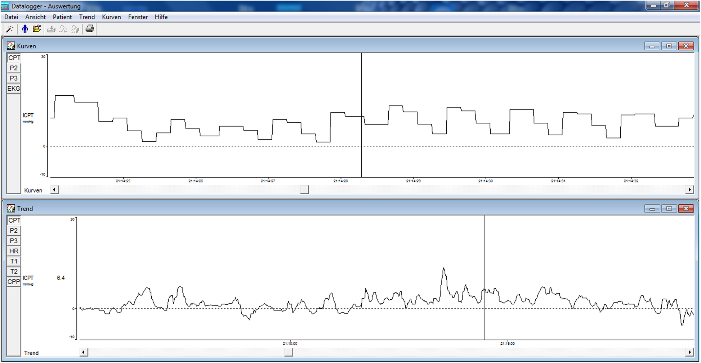Maximize the Trend sub-window
This screenshot has height=363, width=701.
click(669, 209)
